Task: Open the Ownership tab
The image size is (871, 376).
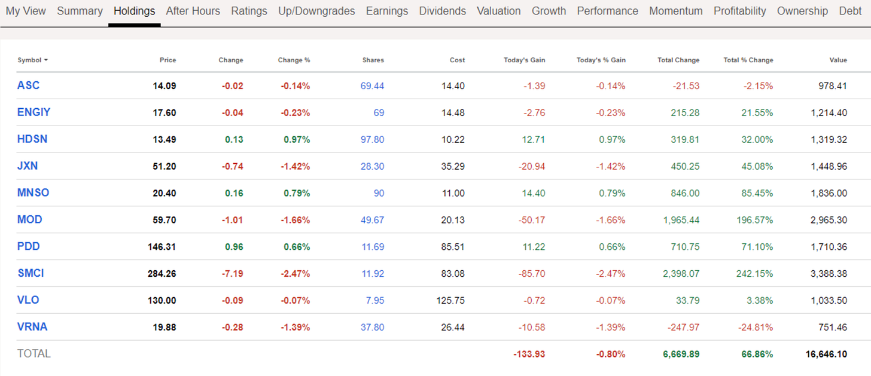Action: point(802,11)
